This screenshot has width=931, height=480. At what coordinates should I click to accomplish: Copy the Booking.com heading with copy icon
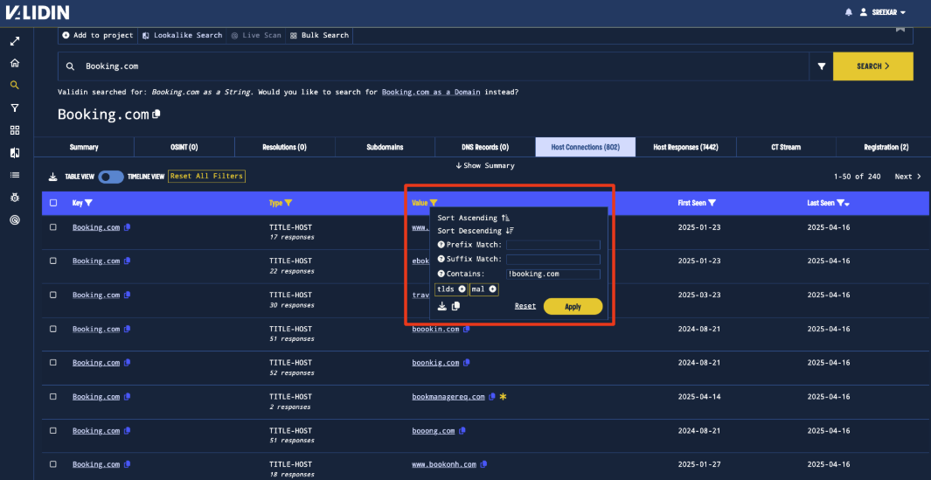point(156,114)
